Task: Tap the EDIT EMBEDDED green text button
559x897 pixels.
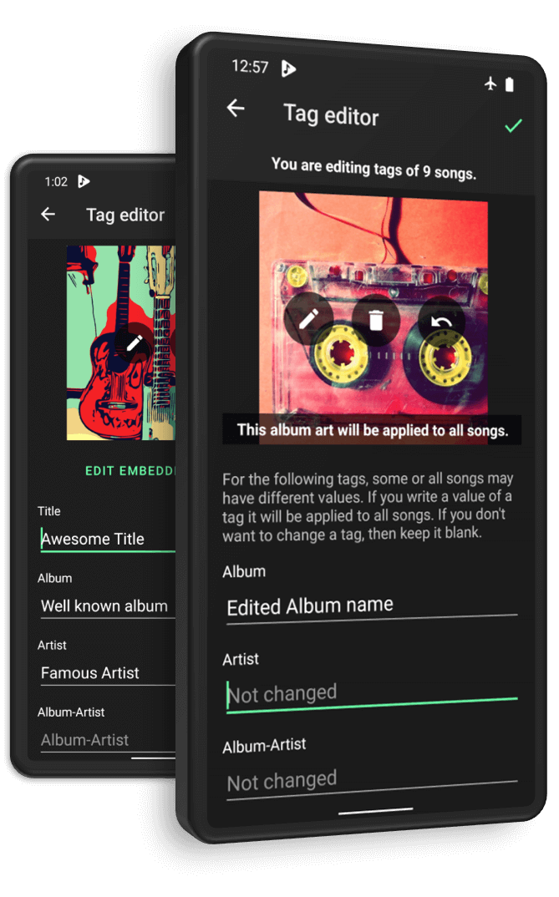Action: (x=130, y=471)
